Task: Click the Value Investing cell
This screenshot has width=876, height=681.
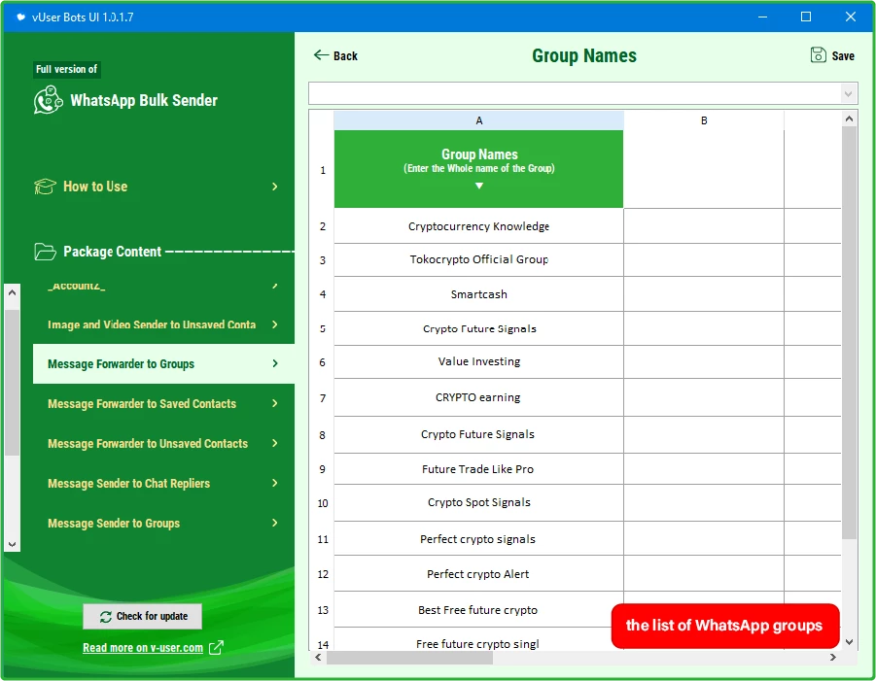Action: [478, 361]
